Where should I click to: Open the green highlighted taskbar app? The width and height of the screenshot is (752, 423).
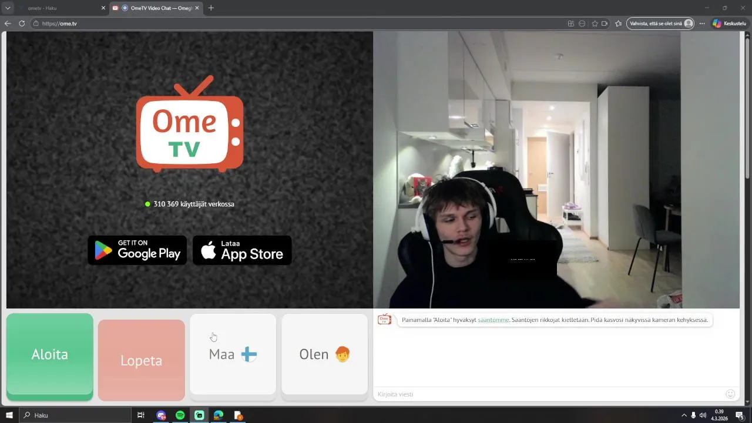200,415
